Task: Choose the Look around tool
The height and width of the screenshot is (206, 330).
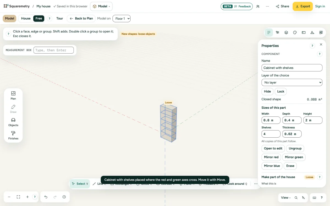Action: (x=235, y=184)
